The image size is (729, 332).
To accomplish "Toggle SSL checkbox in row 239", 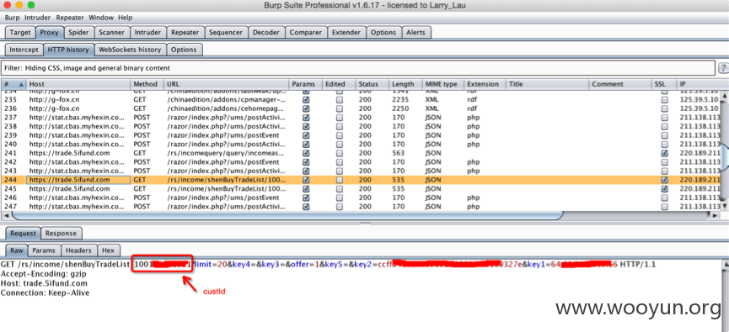I will [x=664, y=135].
